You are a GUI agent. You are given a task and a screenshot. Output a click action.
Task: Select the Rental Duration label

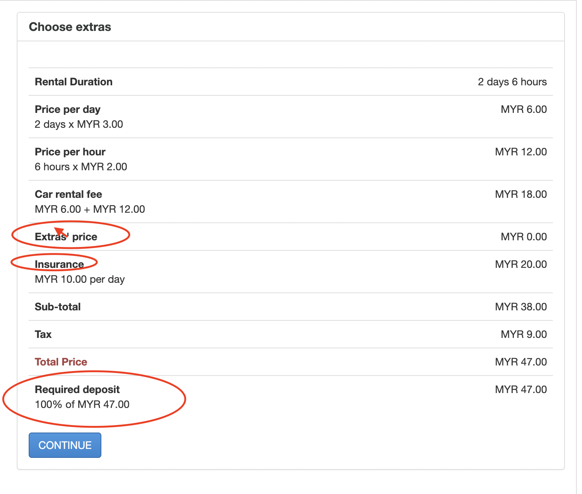pyautogui.click(x=73, y=82)
